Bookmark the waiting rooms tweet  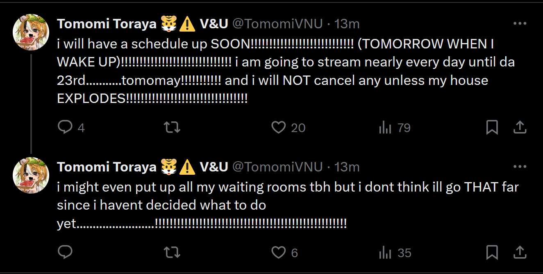coord(492,252)
